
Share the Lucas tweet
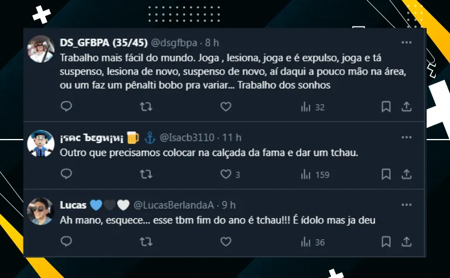click(407, 242)
